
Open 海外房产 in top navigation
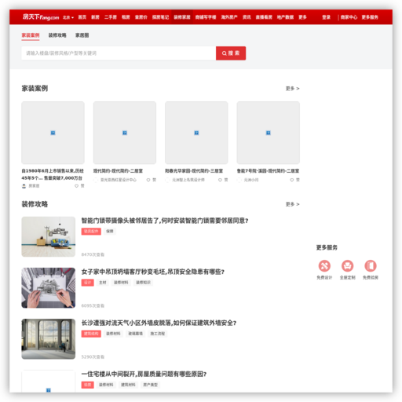click(229, 17)
